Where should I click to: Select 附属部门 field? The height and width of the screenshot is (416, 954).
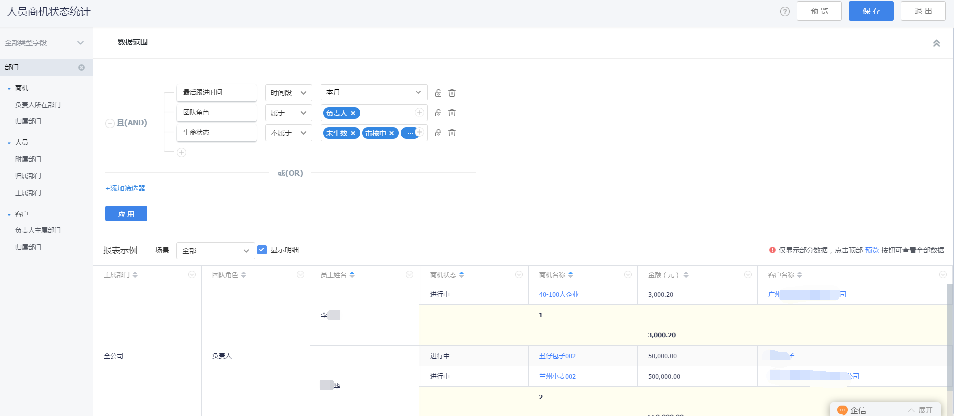[x=28, y=159]
